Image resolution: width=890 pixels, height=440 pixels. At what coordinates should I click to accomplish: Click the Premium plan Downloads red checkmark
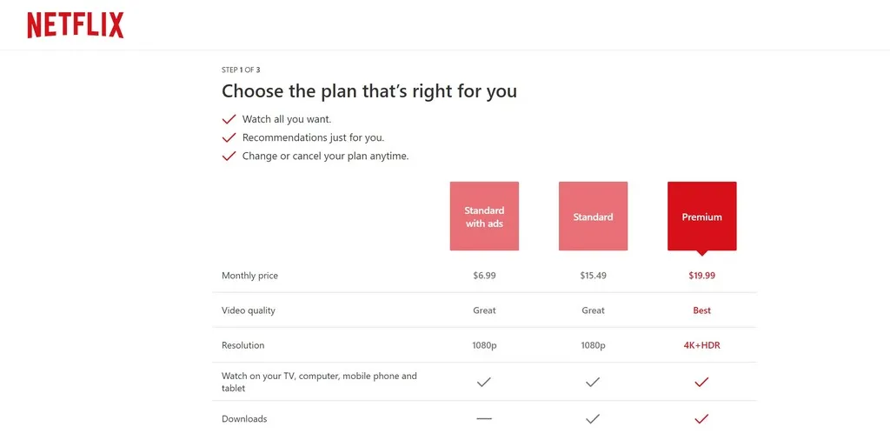pyautogui.click(x=701, y=418)
